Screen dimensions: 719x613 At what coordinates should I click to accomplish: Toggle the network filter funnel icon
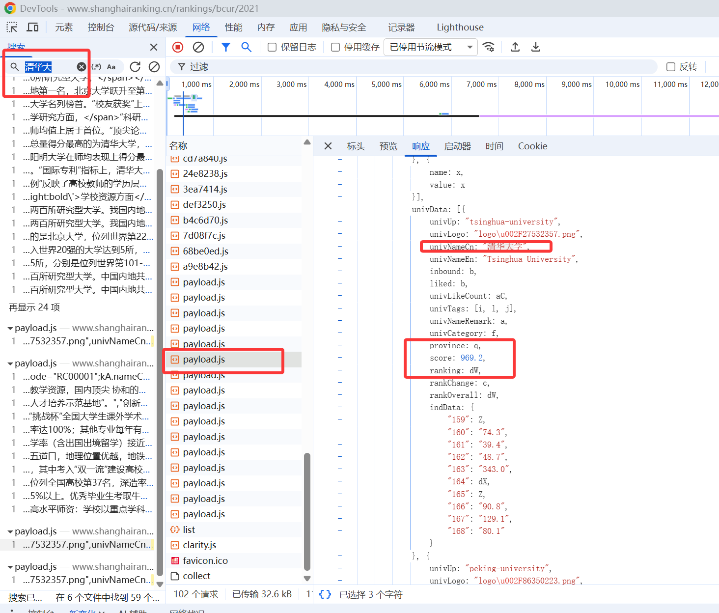coord(226,47)
